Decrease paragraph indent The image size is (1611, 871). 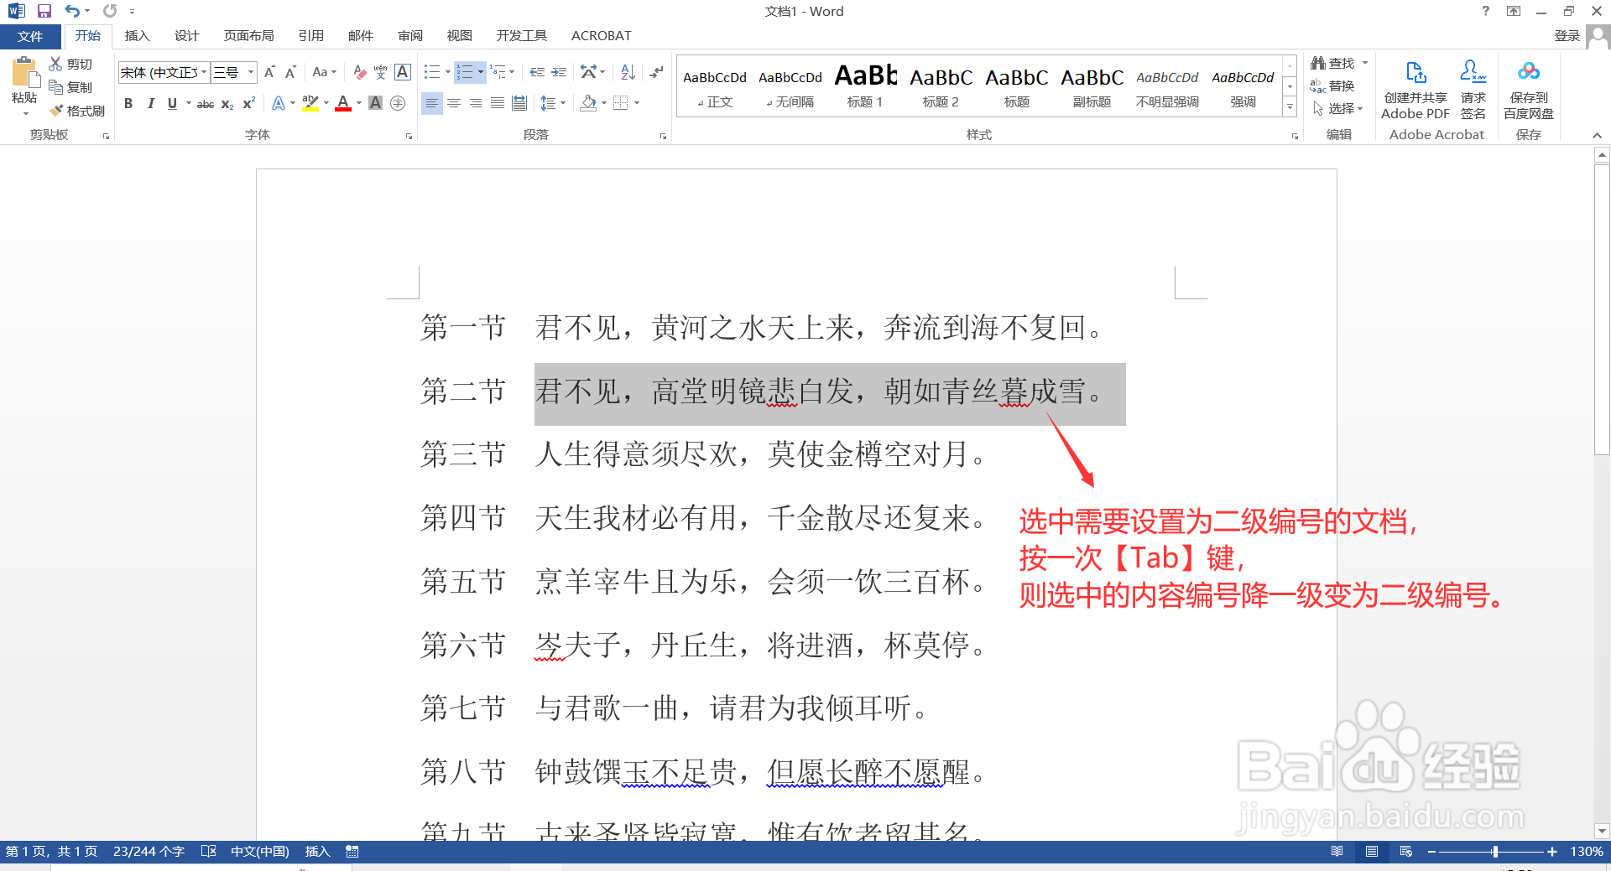[x=537, y=72]
